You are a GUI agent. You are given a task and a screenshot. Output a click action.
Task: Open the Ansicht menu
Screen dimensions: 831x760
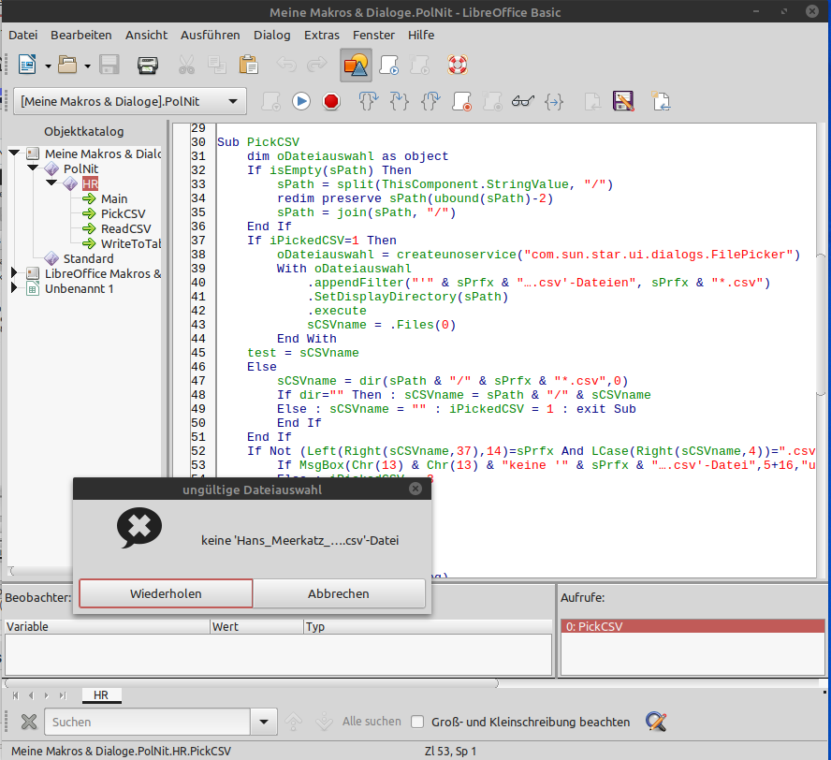point(146,35)
